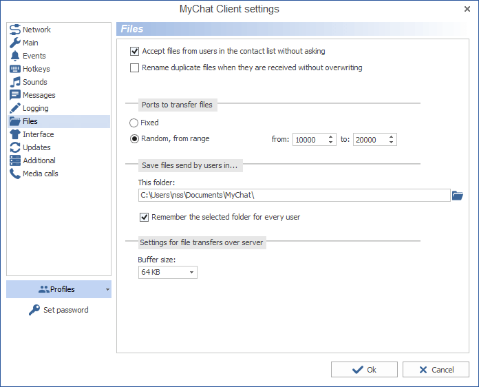Select the Fixed port radio button
The height and width of the screenshot is (387, 479).
pyautogui.click(x=135, y=123)
